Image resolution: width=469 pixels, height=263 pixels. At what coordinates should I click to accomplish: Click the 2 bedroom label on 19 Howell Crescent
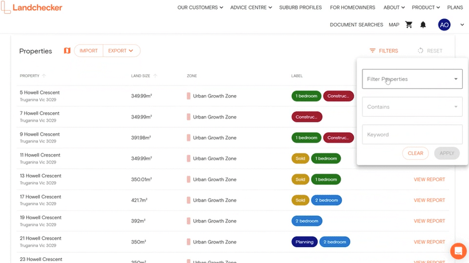[x=307, y=221]
